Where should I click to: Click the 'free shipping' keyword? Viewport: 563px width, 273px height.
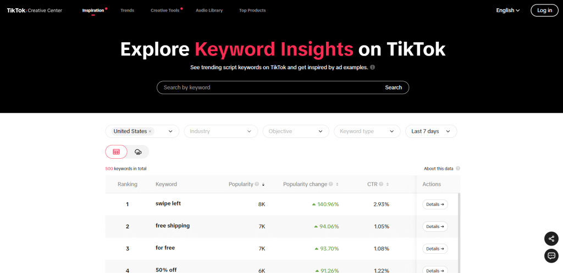(173, 226)
